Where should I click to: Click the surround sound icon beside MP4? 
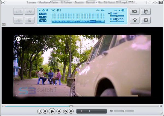point(53,10)
